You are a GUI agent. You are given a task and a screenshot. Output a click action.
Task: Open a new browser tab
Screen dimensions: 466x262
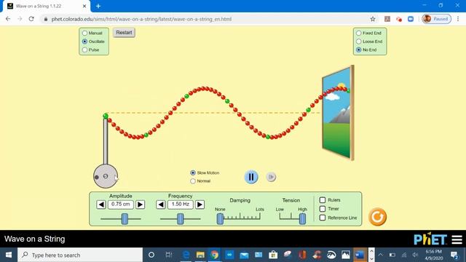point(98,6)
